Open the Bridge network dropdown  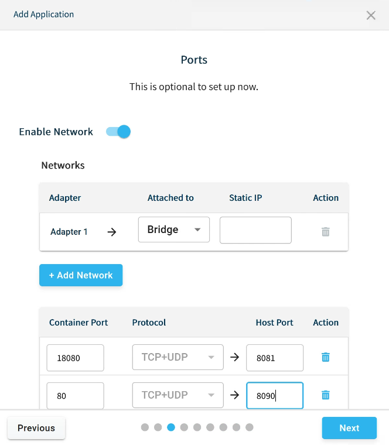(x=174, y=230)
